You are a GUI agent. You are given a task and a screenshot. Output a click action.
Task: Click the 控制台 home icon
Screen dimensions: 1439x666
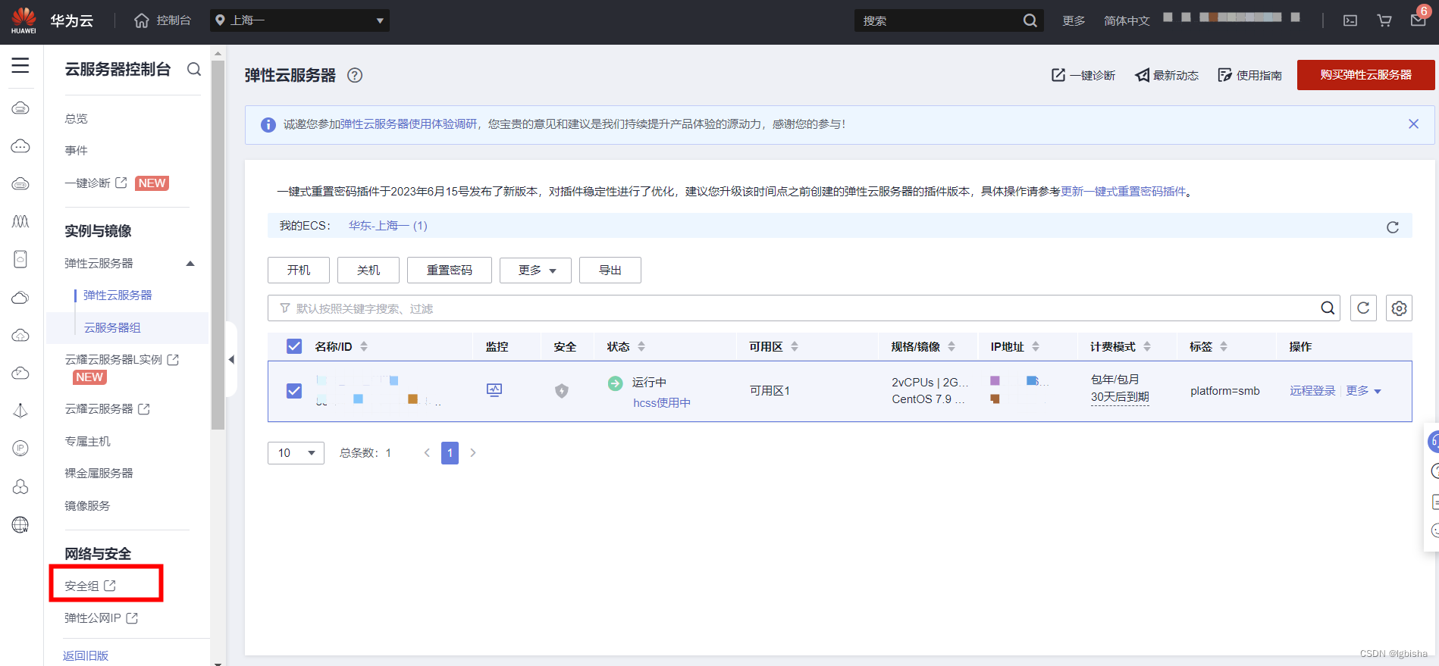tap(142, 20)
